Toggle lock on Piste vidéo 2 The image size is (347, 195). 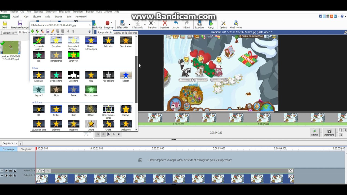tap(15, 171)
